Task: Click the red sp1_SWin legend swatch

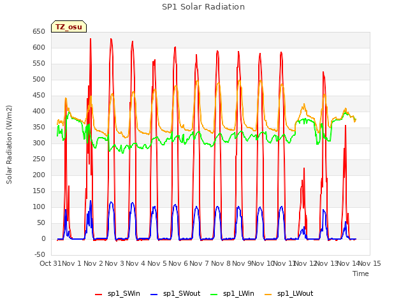Action: coord(99,295)
